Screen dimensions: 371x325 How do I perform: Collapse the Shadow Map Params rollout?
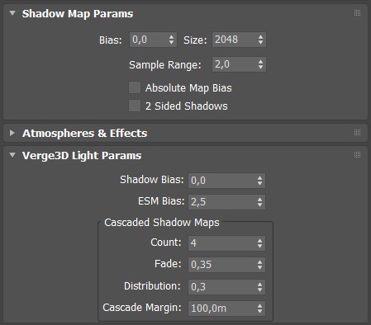click(x=12, y=13)
